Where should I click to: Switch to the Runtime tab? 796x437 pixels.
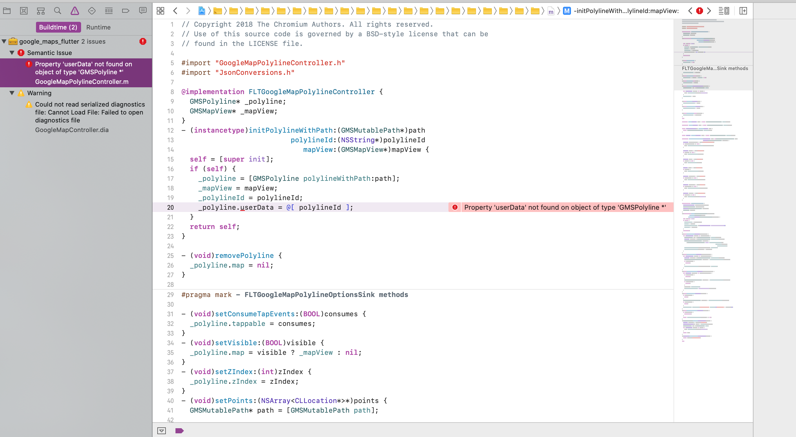98,27
